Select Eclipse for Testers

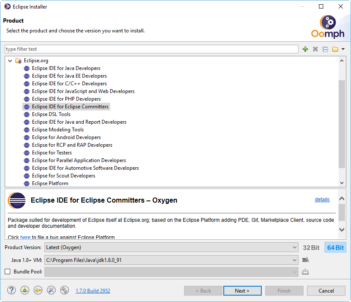pos(48,153)
